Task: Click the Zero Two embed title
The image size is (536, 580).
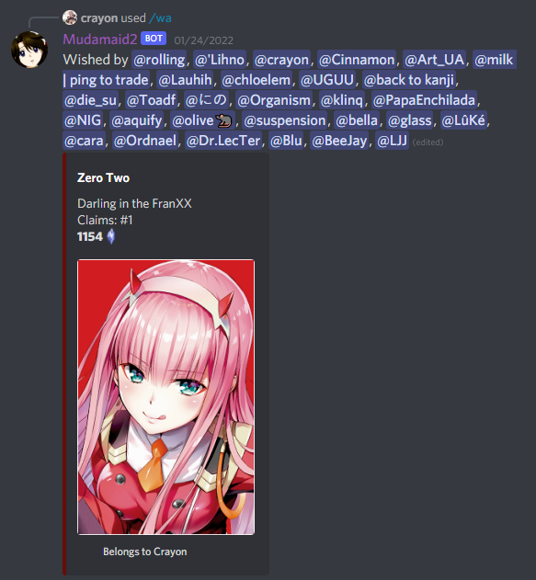Action: click(103, 178)
